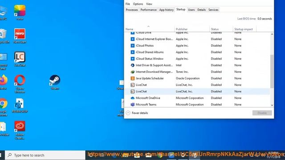Click the Last BIOS time value

265,19
